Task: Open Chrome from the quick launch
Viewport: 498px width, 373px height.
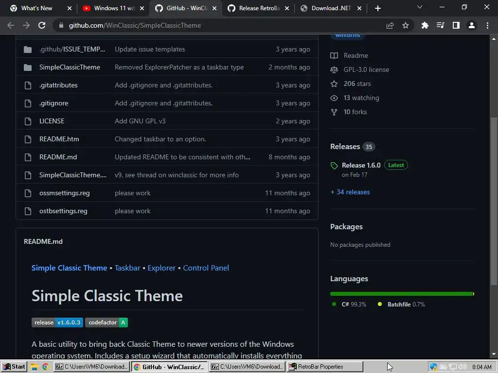Action: pyautogui.click(x=45, y=367)
